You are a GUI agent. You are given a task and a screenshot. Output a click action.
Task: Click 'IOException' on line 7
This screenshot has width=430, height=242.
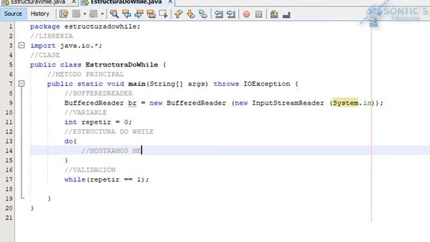(x=267, y=84)
